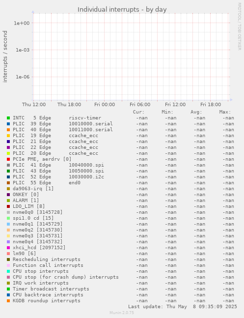This screenshot has width=244, height=318.
Task: Click the cyan CPU stop interrupts swatch
Action: pos(8,271)
